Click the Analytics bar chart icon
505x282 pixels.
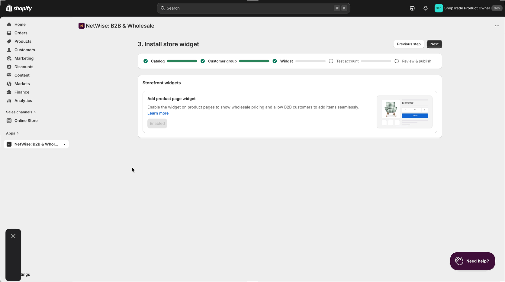coord(9,101)
